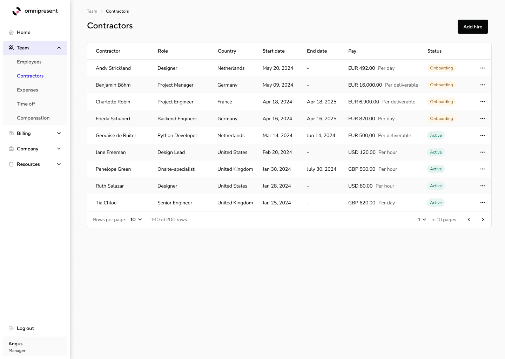Click the GBP 620.00 pay value
The height and width of the screenshot is (359, 505).
click(362, 203)
